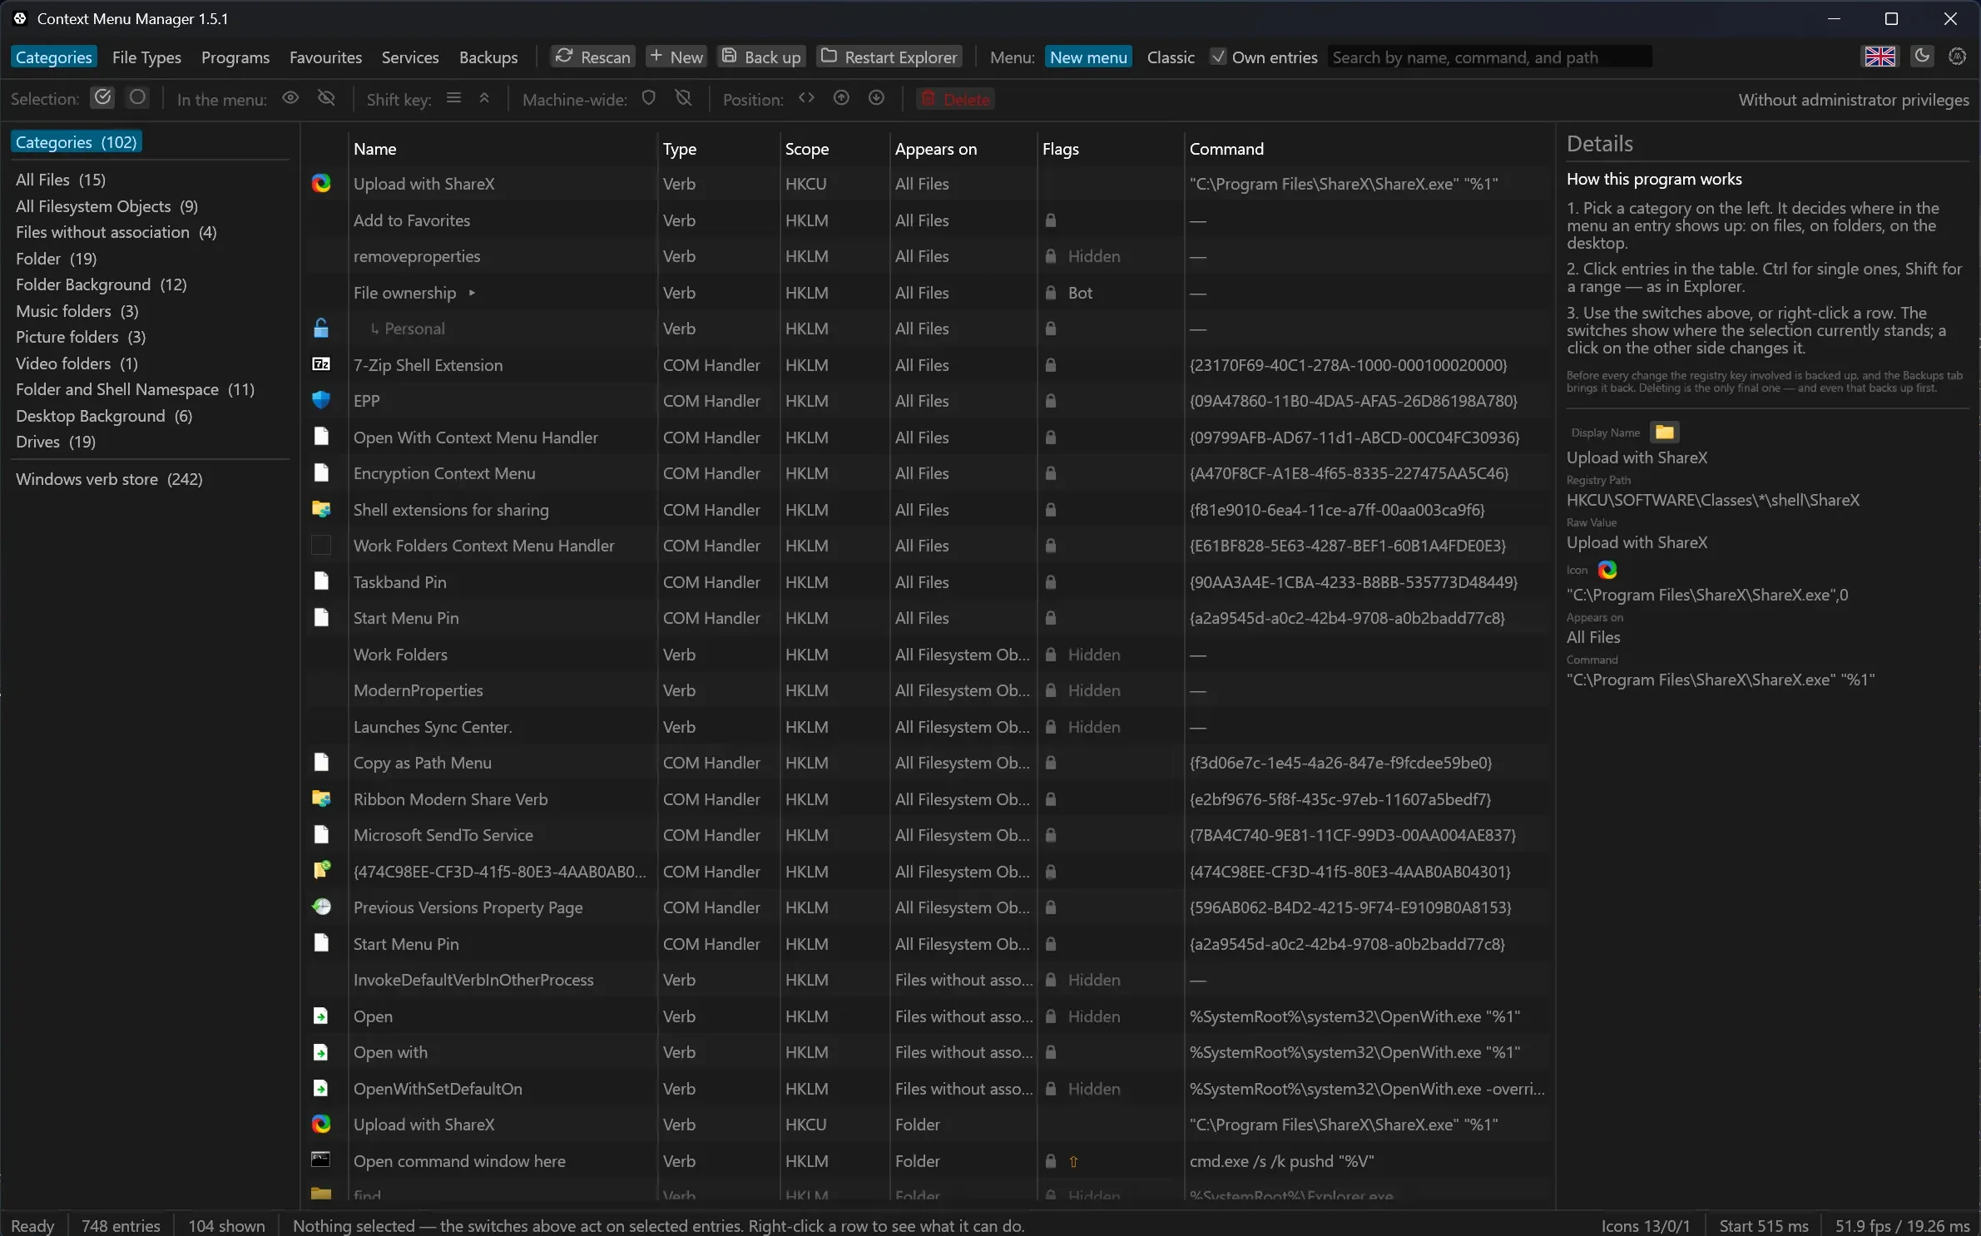
Task: Click the Back up button
Action: pos(761,57)
